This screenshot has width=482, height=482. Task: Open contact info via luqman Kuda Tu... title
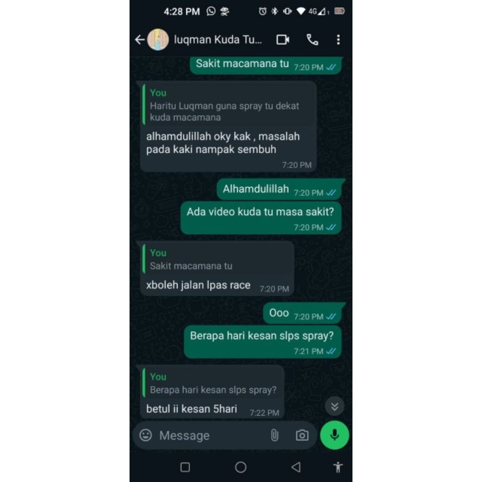pos(218,40)
